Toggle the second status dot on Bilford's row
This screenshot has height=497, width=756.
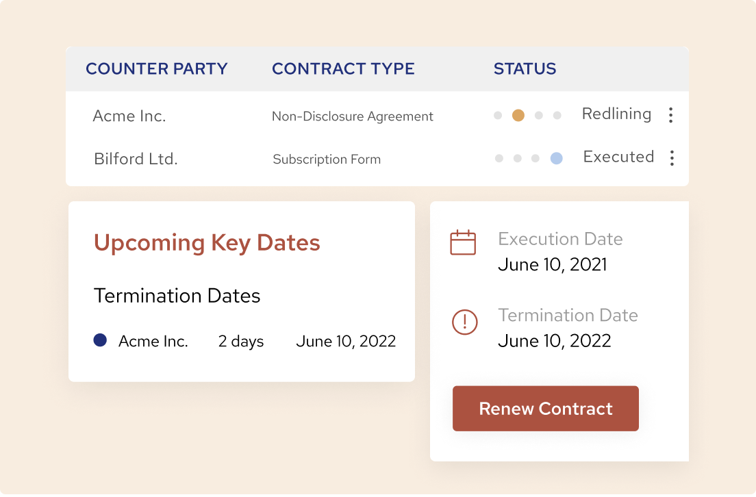(x=517, y=157)
